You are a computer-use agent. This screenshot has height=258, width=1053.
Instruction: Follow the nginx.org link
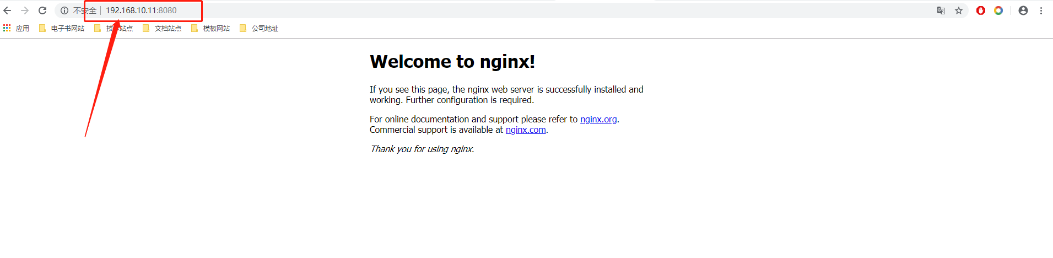click(598, 119)
